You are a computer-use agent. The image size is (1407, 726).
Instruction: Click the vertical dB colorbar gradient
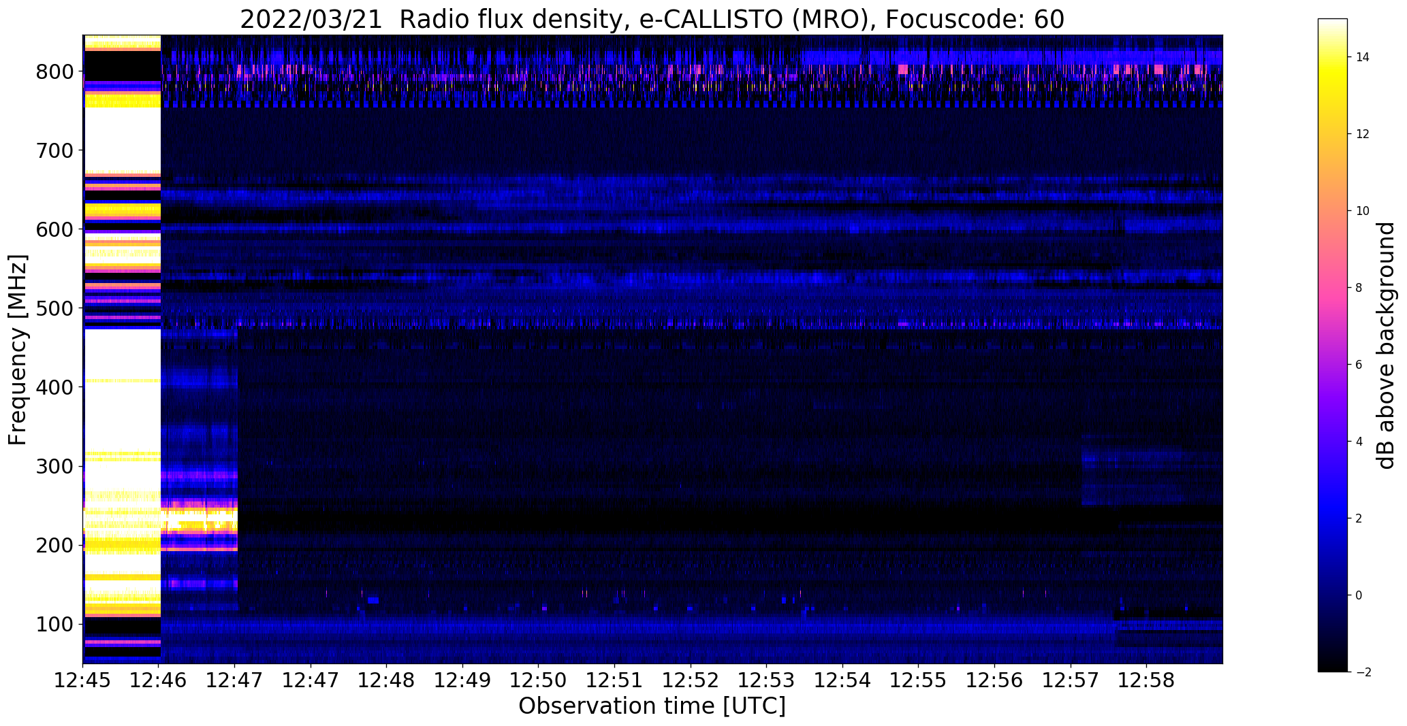tap(1333, 346)
